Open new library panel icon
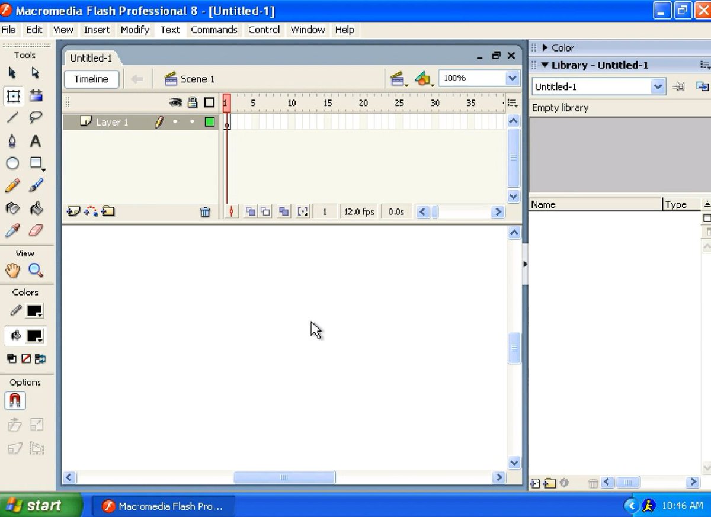 click(702, 86)
